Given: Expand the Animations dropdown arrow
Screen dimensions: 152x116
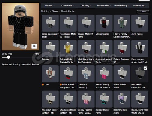Looking at the screenshot, I should click(x=146, y=5).
